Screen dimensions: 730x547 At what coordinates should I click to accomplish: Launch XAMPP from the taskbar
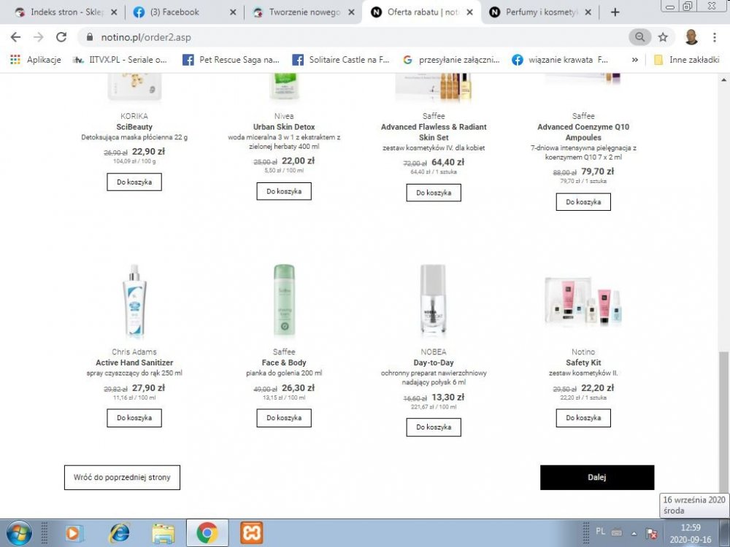[251, 532]
